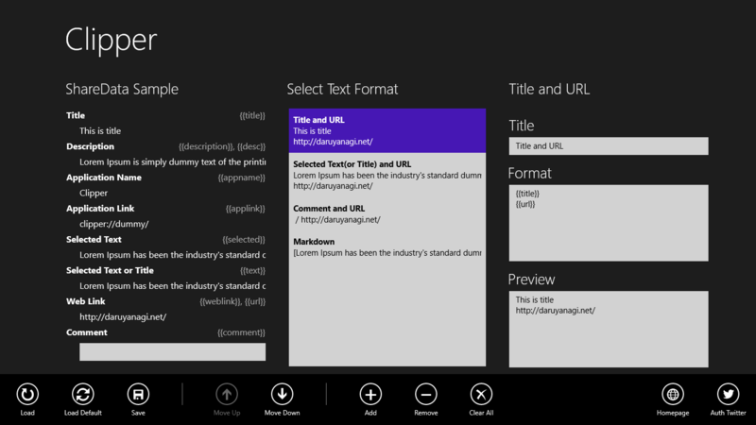This screenshot has width=756, height=425.
Task: Click the 'This is title' sample value
Action: pos(100,131)
